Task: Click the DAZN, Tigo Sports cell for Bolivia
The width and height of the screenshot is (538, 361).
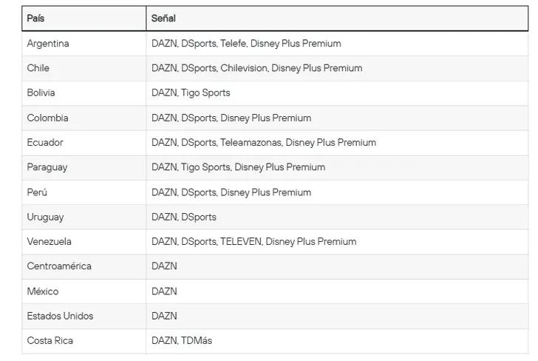Action: (x=191, y=93)
